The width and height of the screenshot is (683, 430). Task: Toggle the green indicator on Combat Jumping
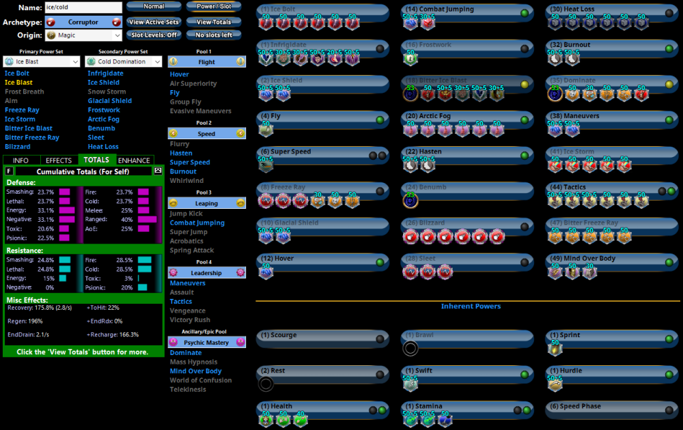tap(524, 13)
